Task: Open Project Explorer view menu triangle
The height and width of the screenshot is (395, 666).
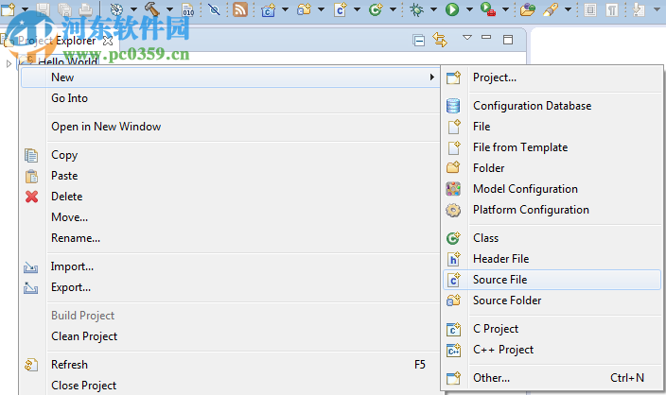Action: (467, 38)
